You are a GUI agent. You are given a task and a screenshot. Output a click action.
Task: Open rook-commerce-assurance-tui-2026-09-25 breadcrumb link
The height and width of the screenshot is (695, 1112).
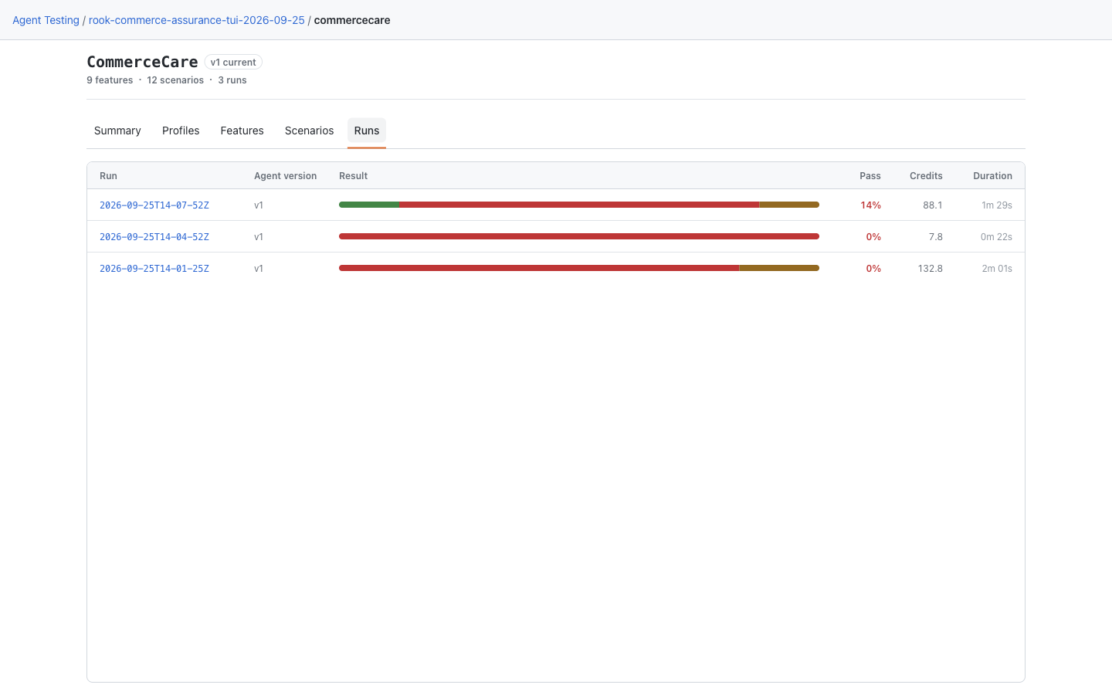196,20
